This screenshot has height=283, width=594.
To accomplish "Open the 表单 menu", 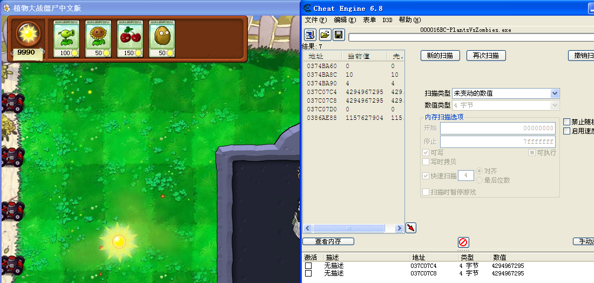I will click(x=369, y=20).
